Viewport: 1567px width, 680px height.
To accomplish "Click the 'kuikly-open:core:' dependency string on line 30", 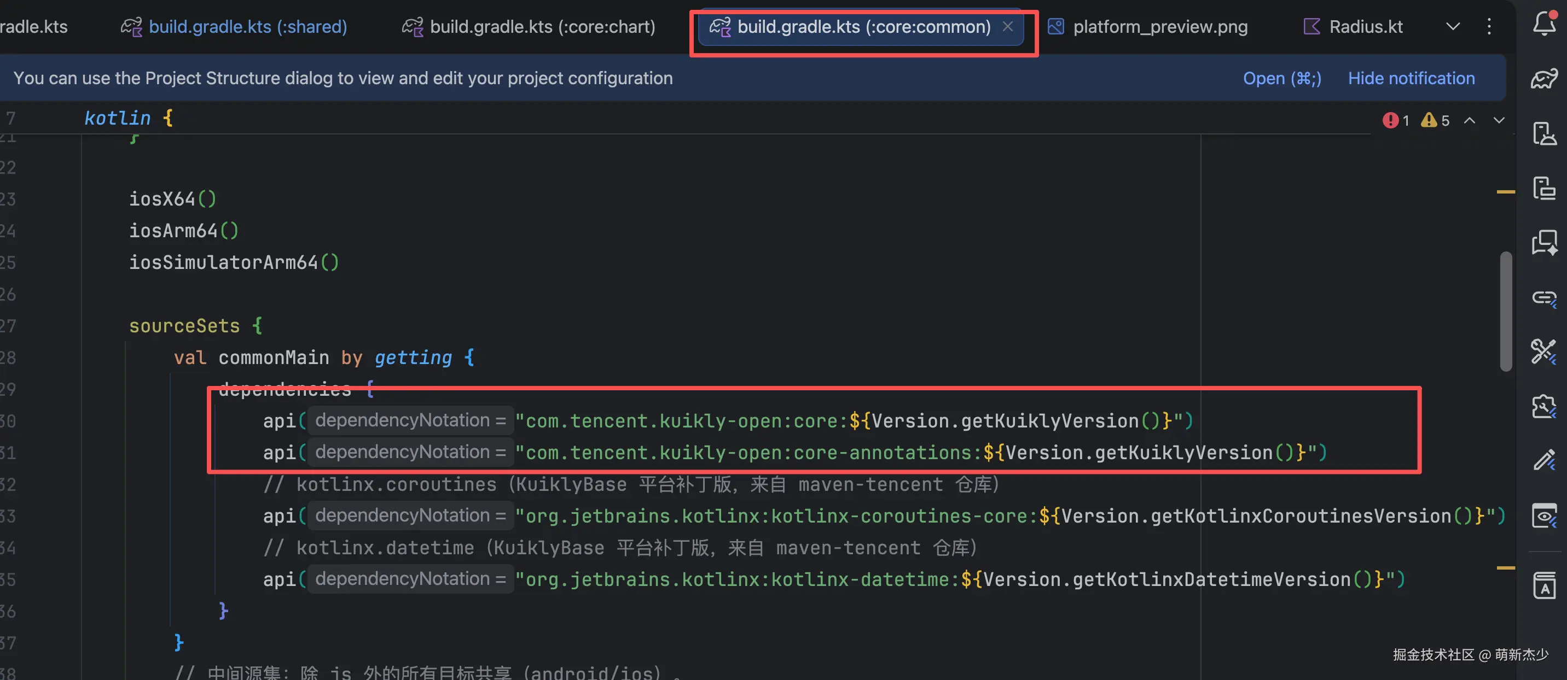I will [849, 421].
